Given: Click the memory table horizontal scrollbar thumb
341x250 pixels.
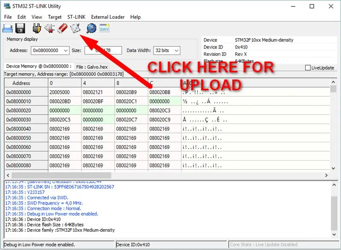Looking at the screenshot, I should 61,175.
